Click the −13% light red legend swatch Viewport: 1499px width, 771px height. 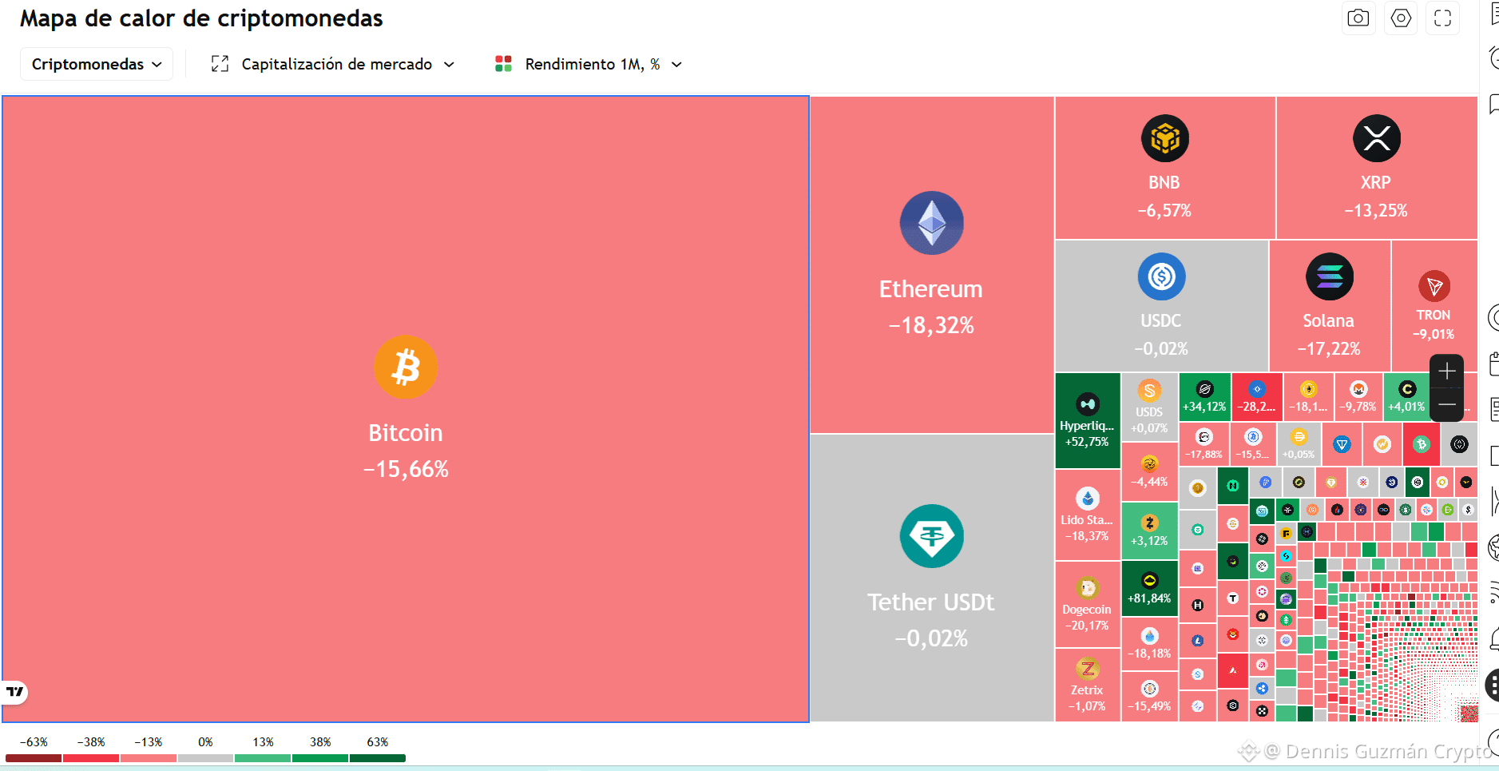149,758
